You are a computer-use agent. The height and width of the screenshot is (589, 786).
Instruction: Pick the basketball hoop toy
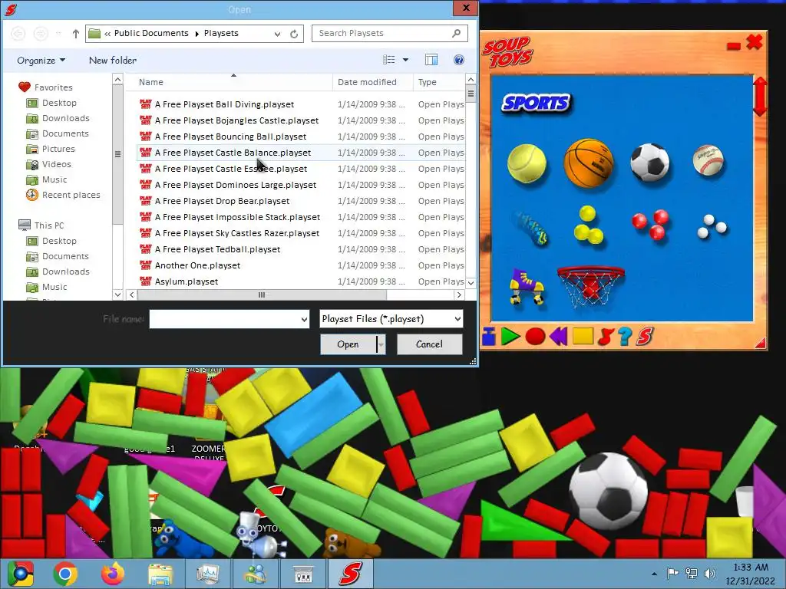[590, 285]
